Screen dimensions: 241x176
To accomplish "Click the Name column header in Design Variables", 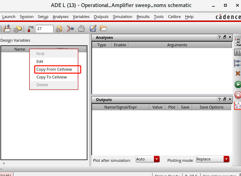I will pyautogui.click(x=20, y=49).
